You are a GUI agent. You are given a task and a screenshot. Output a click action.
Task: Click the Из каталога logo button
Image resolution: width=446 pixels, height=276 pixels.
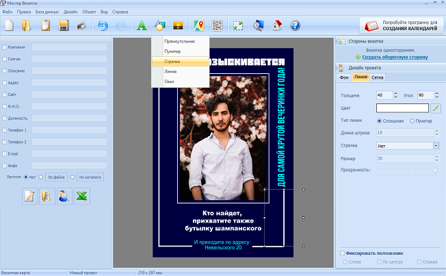click(x=90, y=177)
